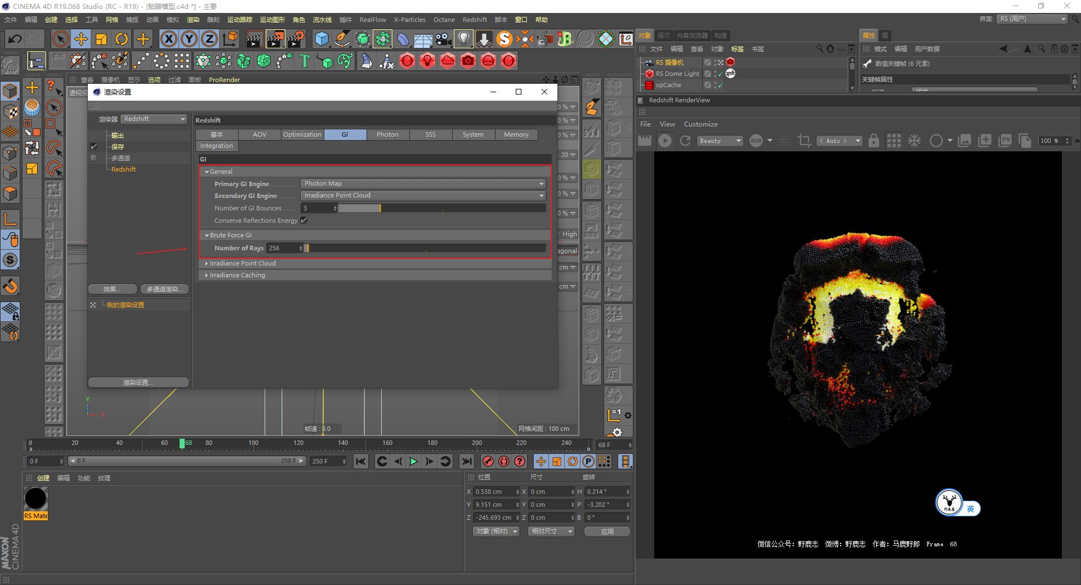Start the Redshift RenderView IPR play button
Viewport: 1081px width, 585px height.
tap(665, 141)
